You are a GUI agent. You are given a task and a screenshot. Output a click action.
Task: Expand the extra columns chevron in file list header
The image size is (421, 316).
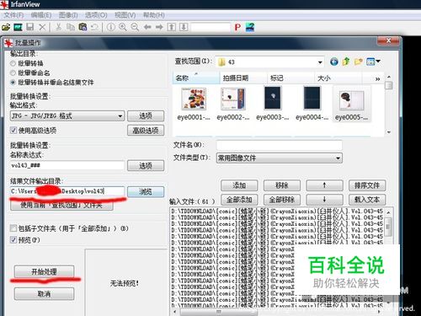(378, 79)
